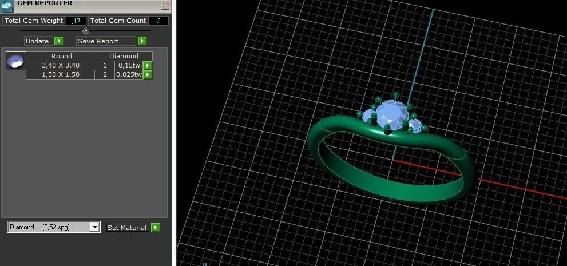Click quantity 2 in the 1,50 row
The image size is (567, 266).
(x=105, y=75)
